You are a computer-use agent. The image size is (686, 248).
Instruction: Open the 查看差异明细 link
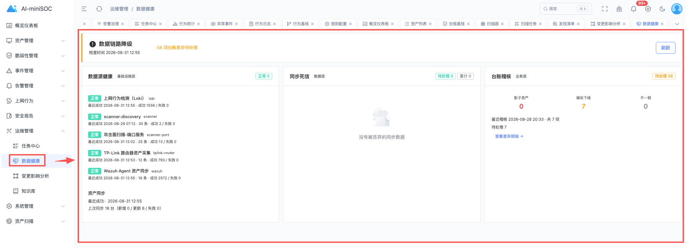pos(509,136)
